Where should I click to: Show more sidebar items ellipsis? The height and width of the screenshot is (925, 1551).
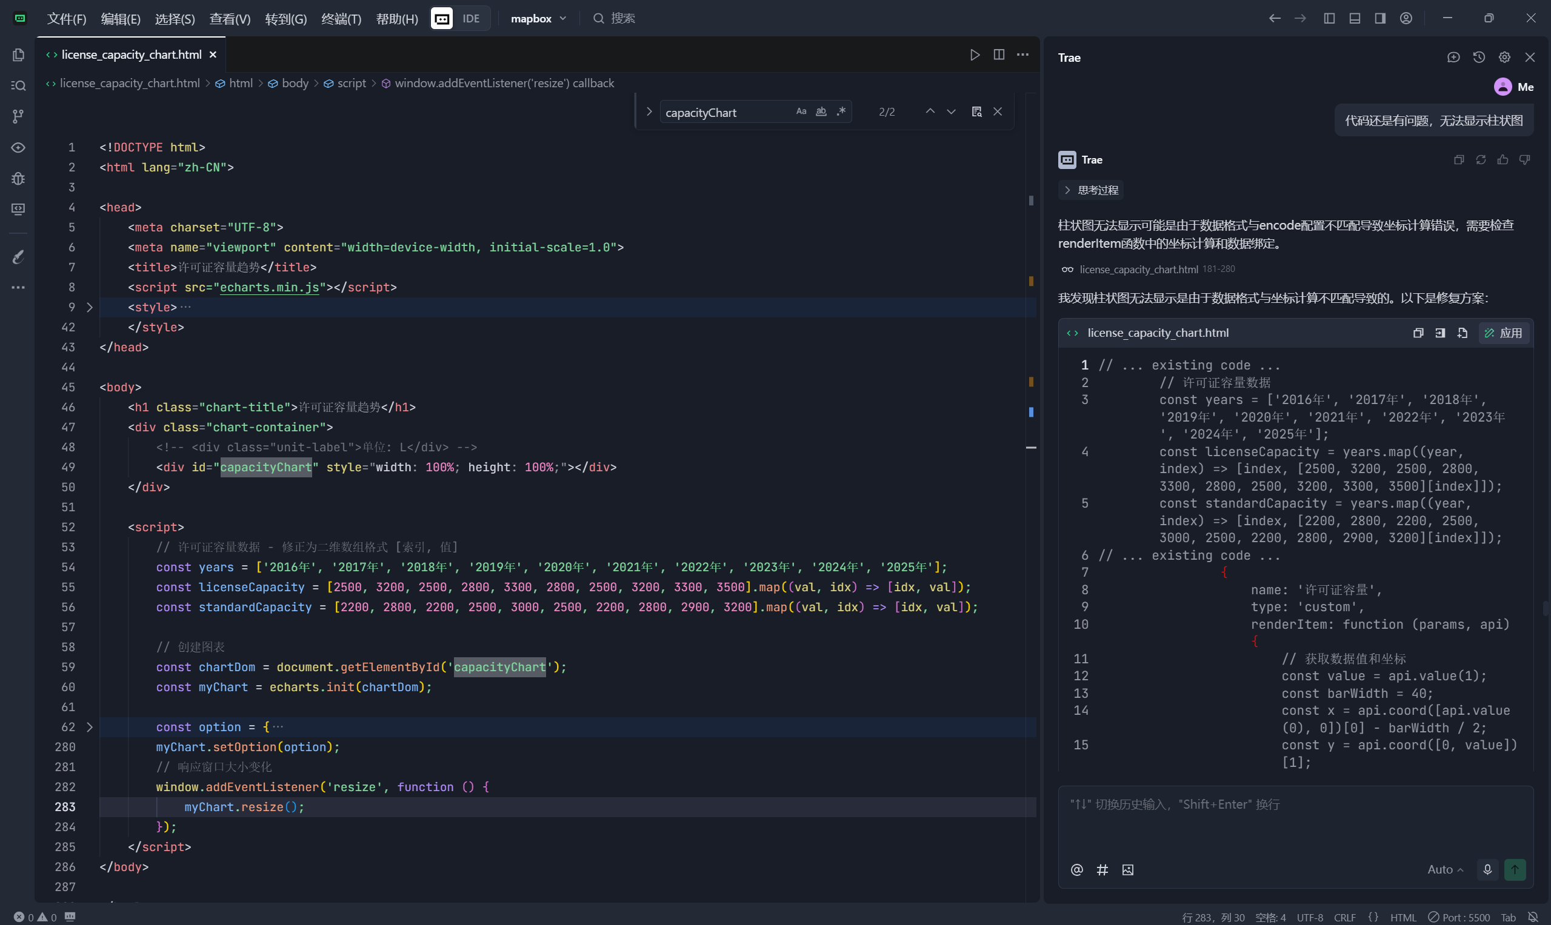(18, 287)
